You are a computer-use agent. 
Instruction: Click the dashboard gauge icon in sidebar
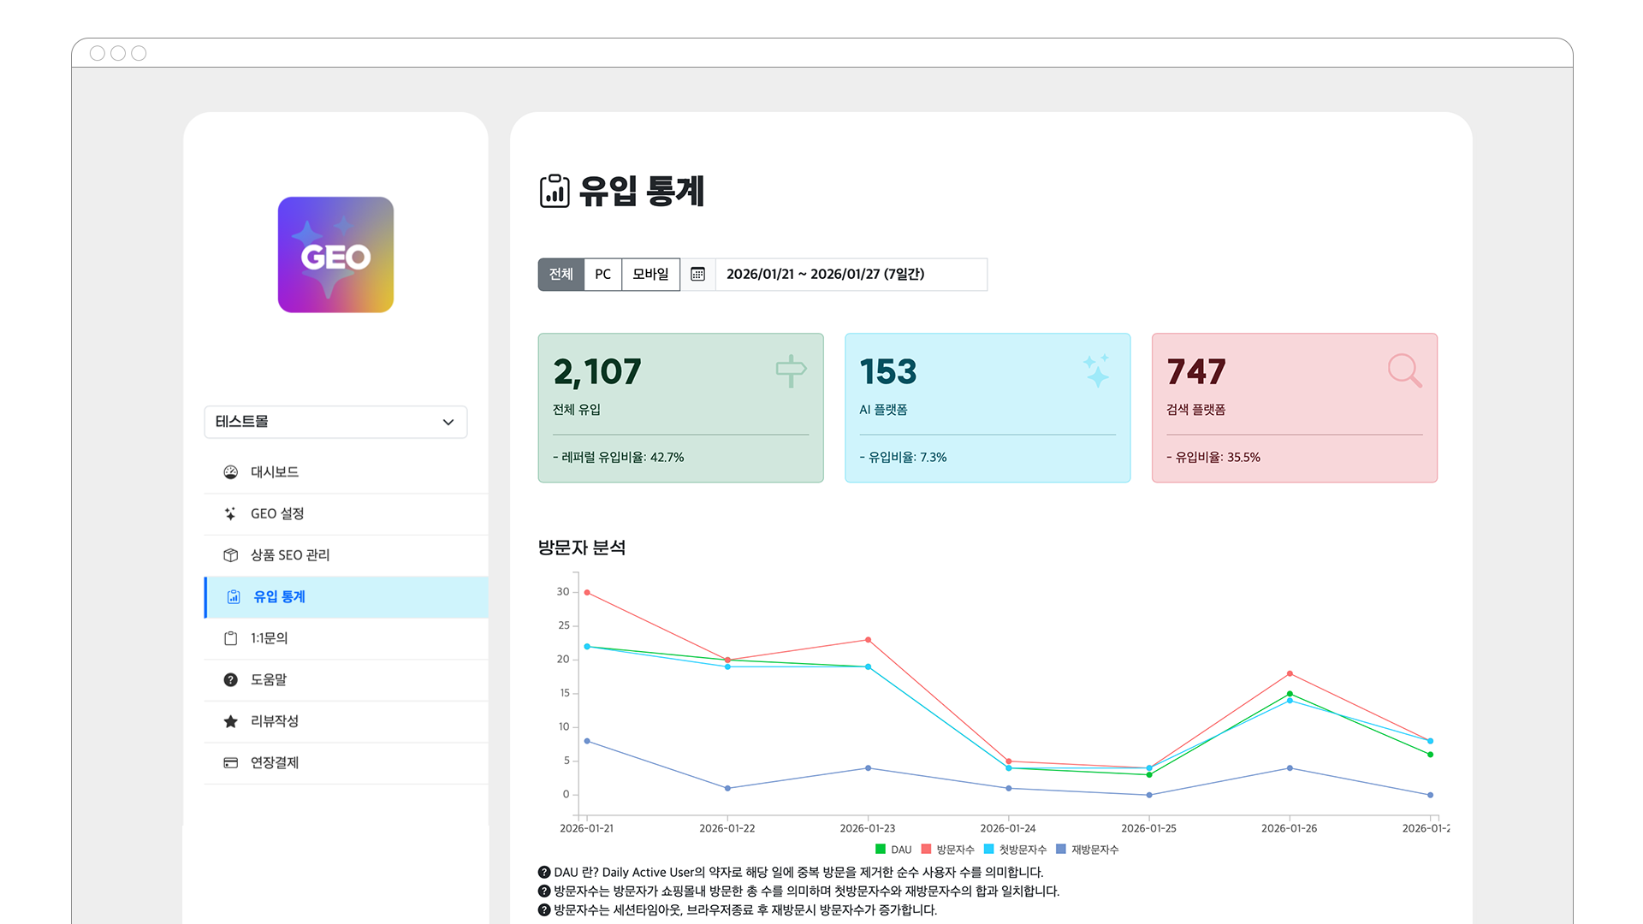point(230,472)
